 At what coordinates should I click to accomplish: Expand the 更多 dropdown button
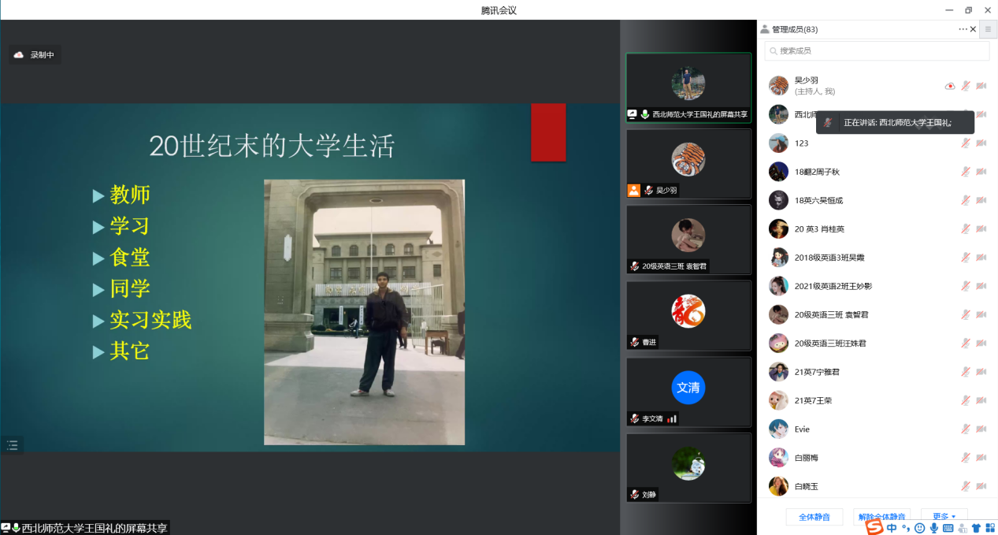(x=944, y=517)
